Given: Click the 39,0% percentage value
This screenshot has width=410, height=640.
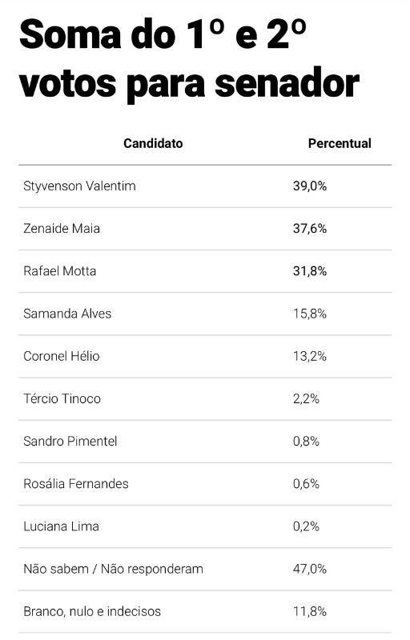Looking at the screenshot, I should pos(310,186).
